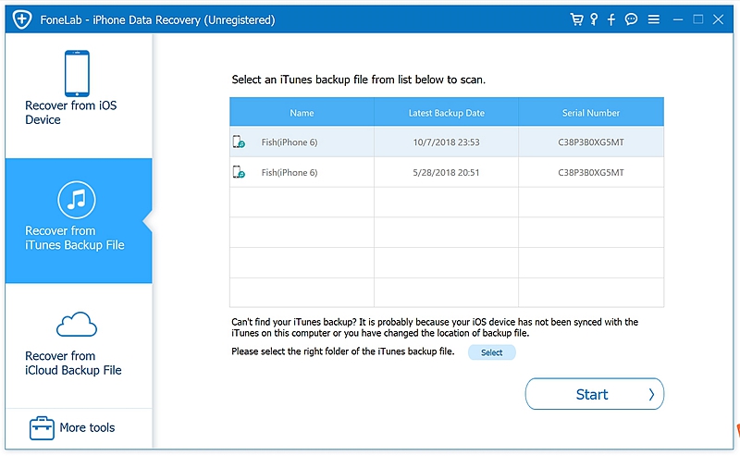Open the Facebook share icon
Image resolution: width=740 pixels, height=456 pixels.
611,19
